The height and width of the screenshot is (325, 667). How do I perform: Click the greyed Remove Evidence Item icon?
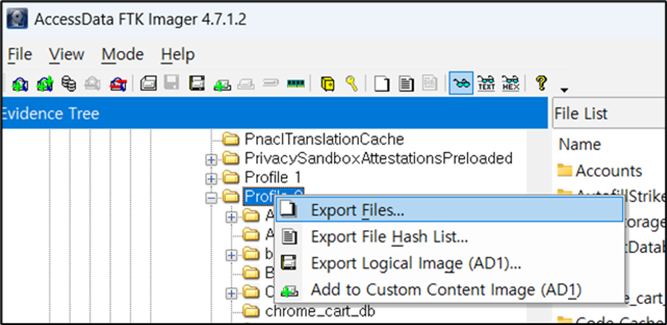coord(92,83)
